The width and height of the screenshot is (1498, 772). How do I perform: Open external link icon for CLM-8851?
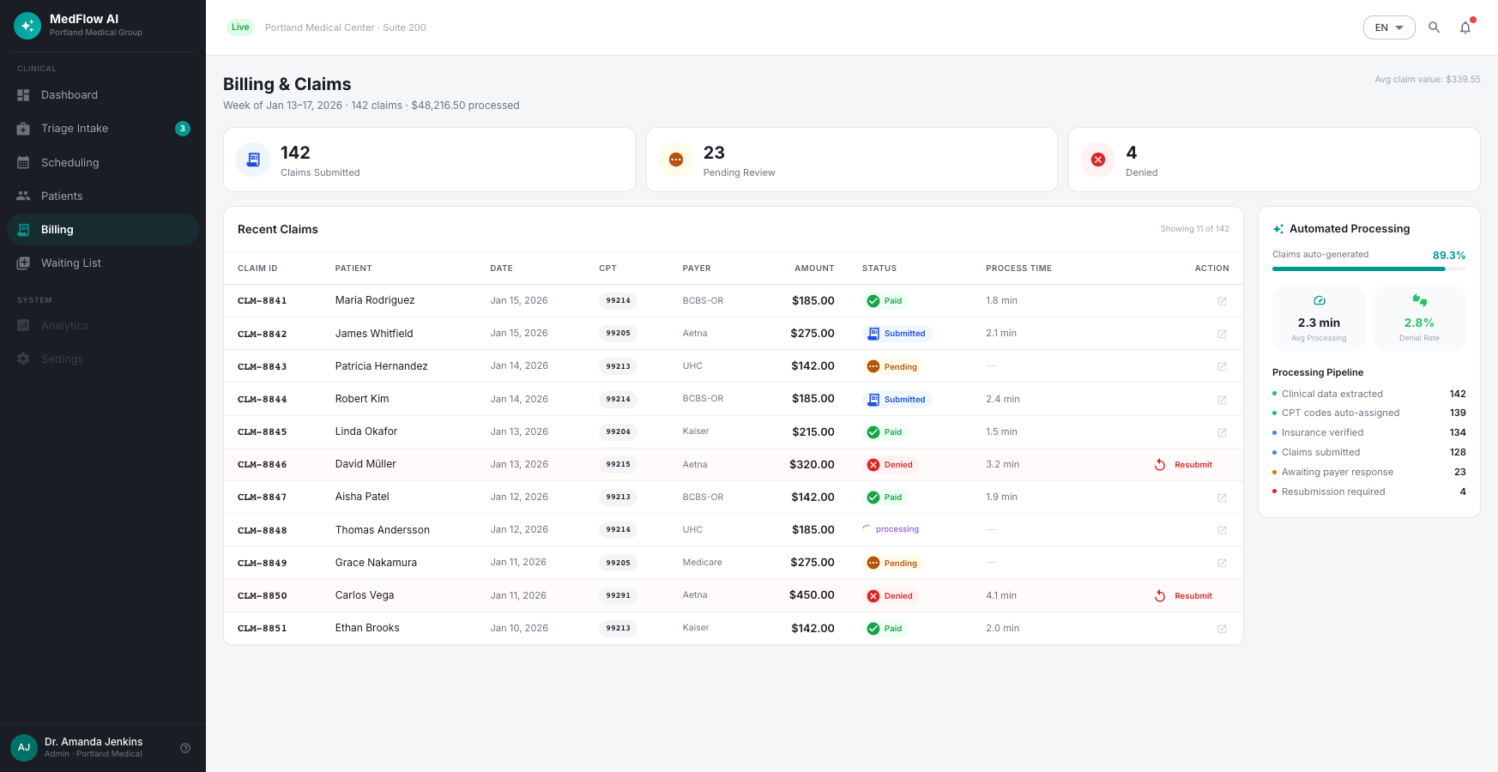pos(1222,629)
